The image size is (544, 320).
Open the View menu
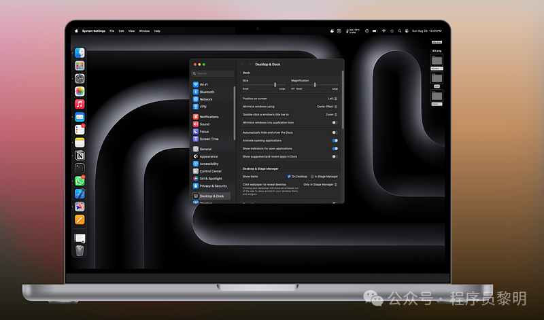coord(131,31)
